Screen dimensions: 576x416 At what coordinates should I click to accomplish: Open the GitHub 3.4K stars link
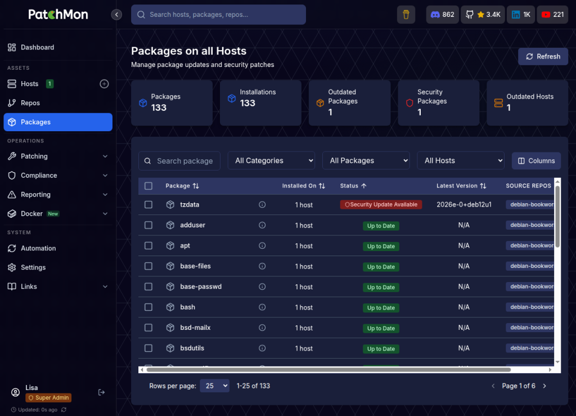pos(483,15)
